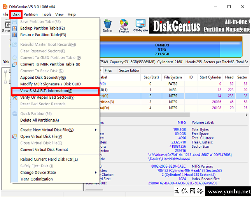Click the 89.0GB value
Image resolution: width=252 pixels, height=200 pixels.
pyautogui.click(x=180, y=134)
